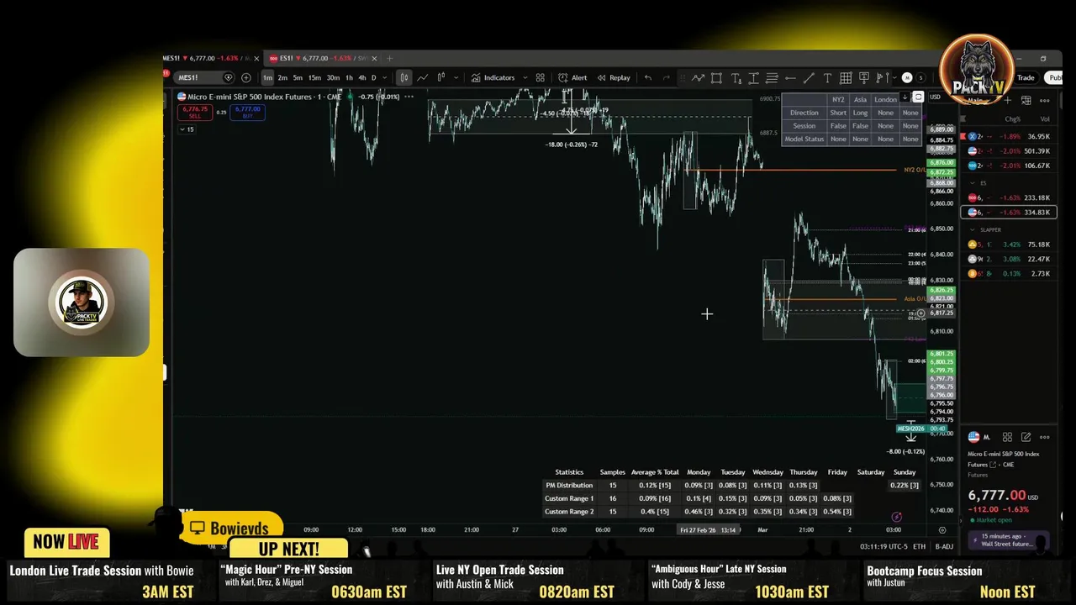Click the red SELL 6,776.75 button
The width and height of the screenshot is (1076, 605).
[x=195, y=112]
